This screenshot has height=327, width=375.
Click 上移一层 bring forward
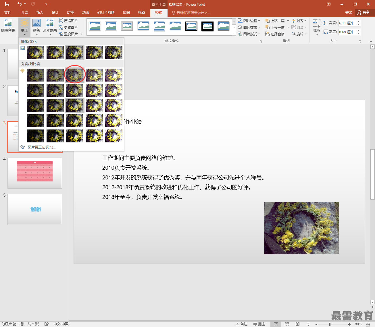click(x=275, y=21)
